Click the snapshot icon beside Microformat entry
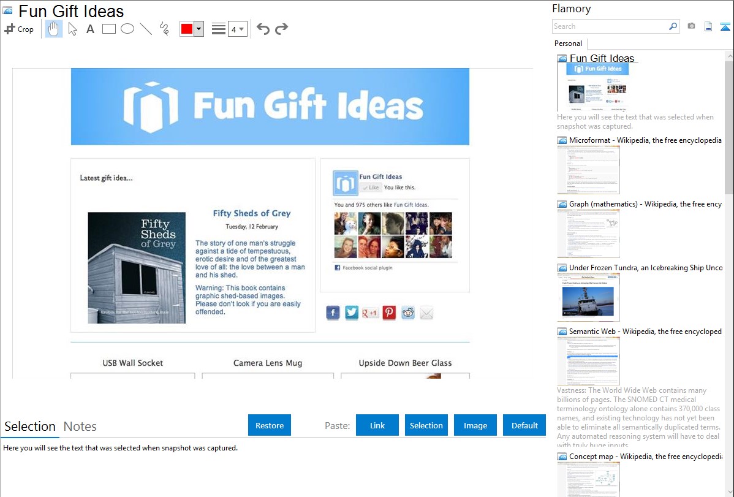 (562, 140)
